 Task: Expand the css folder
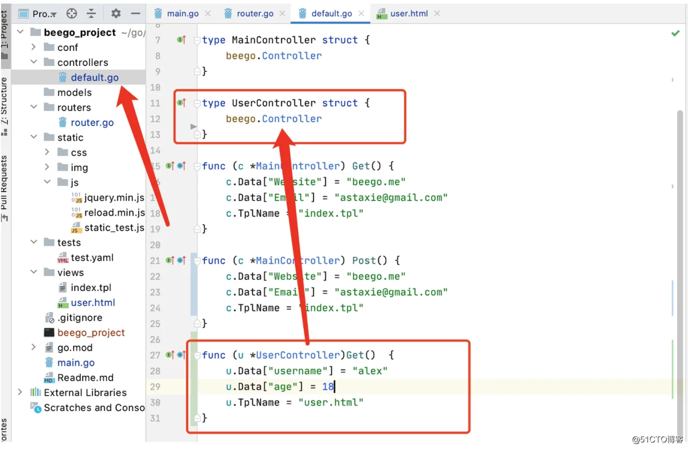point(48,152)
